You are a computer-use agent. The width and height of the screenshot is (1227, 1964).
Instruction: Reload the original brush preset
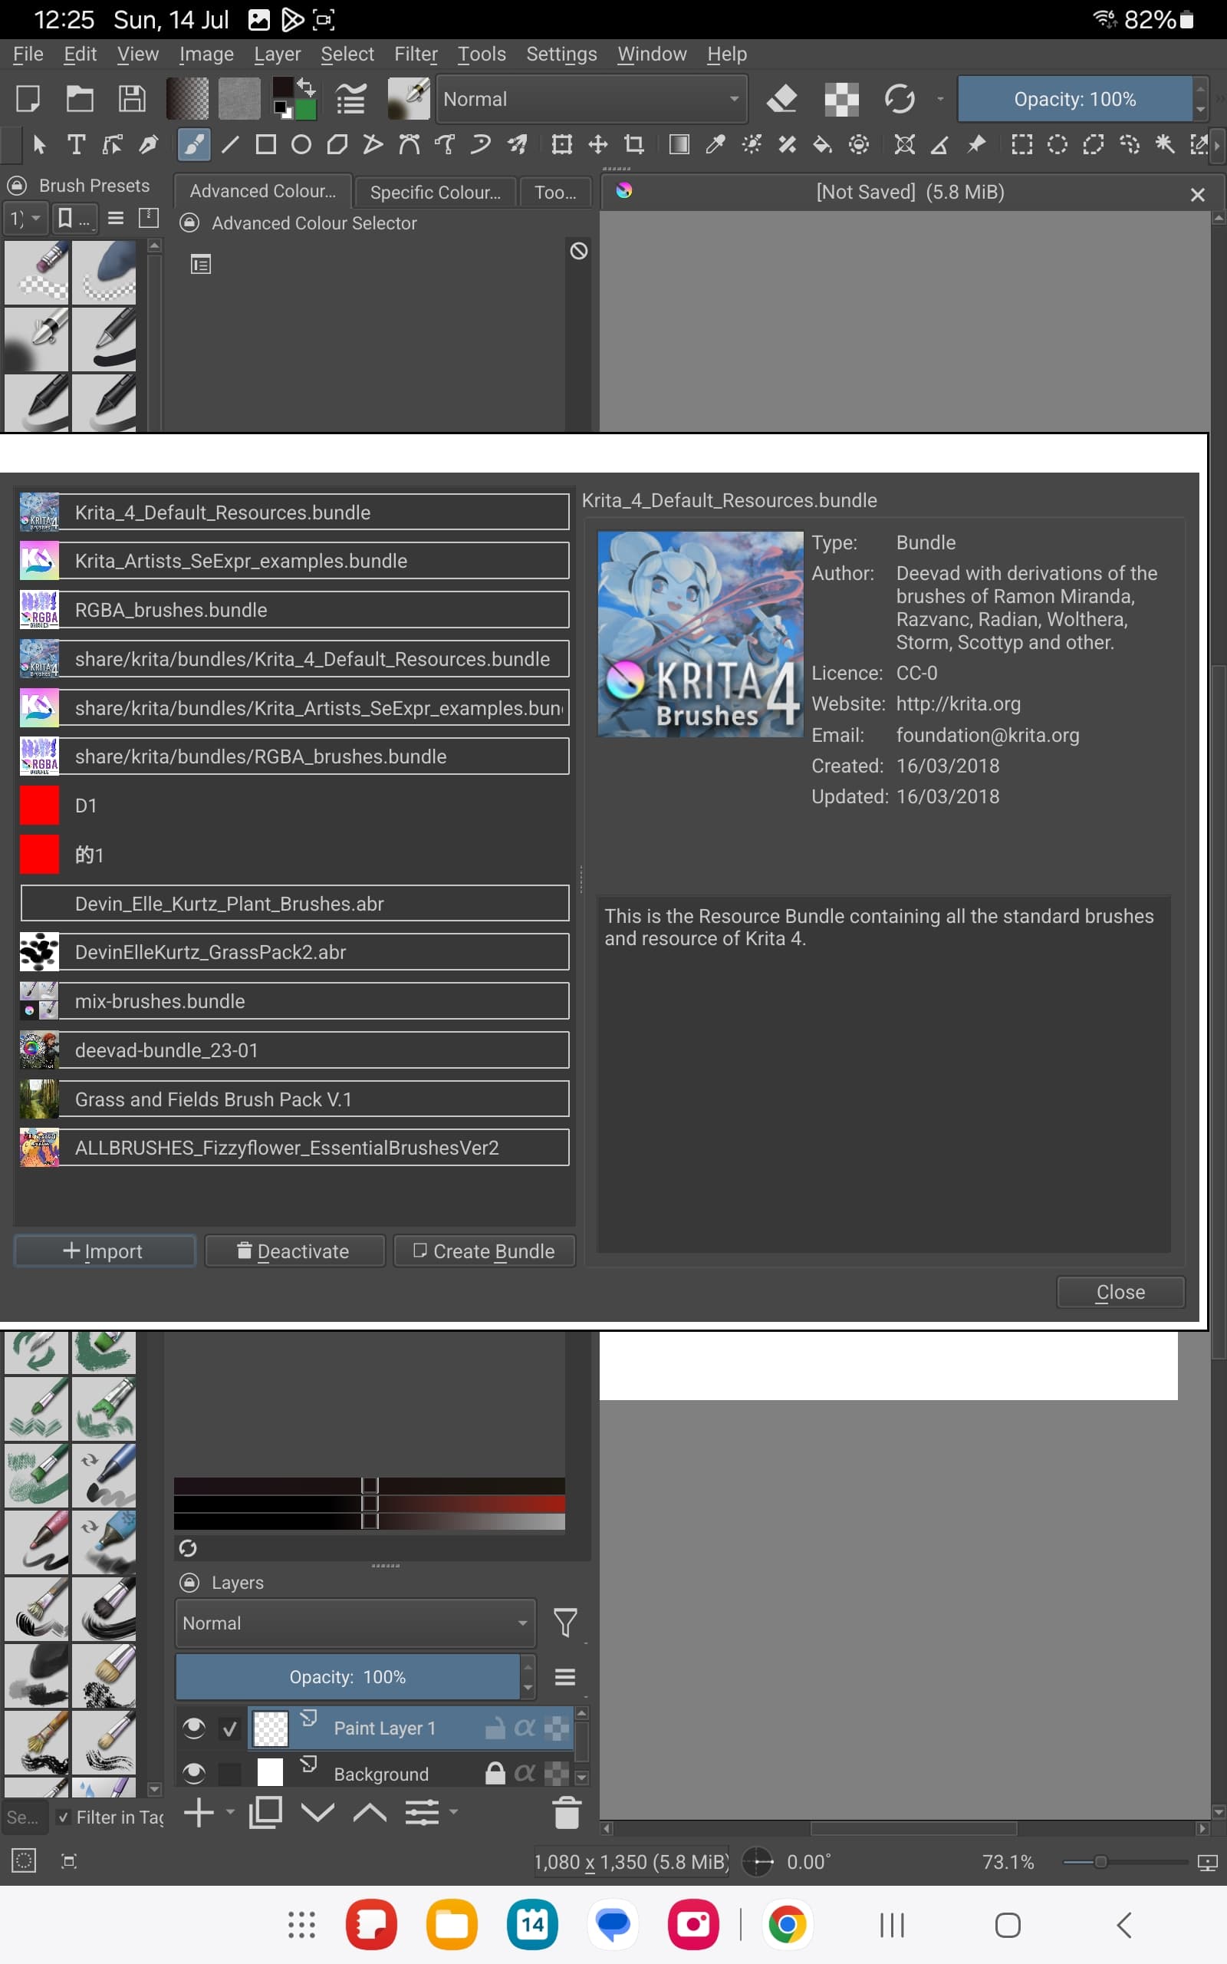click(899, 99)
